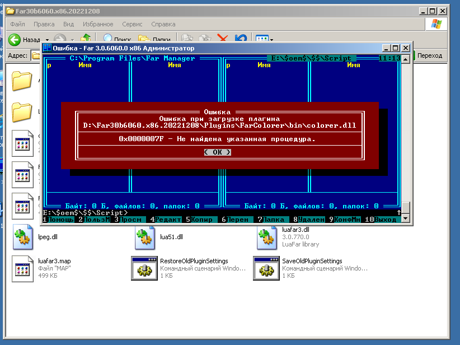Click the blue Undo toolbar icon
460x345 pixels.
(x=241, y=39)
